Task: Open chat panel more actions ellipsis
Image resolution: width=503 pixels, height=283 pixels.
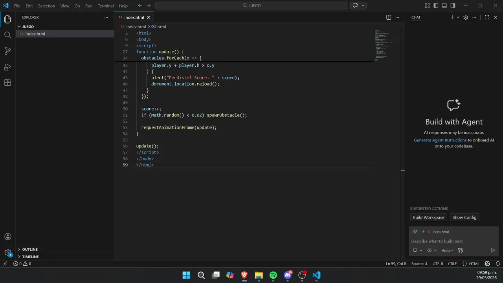Action: coord(474,17)
